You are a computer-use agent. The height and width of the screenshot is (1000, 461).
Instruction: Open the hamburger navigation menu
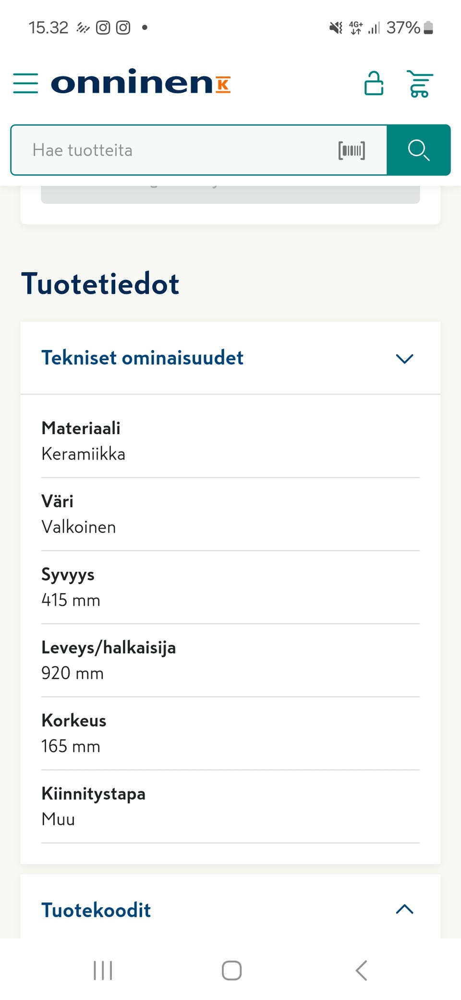tap(25, 83)
